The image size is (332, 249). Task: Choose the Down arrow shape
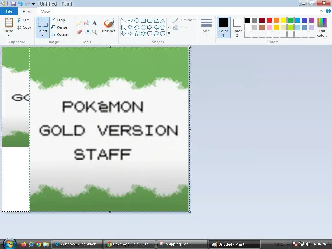(124, 33)
